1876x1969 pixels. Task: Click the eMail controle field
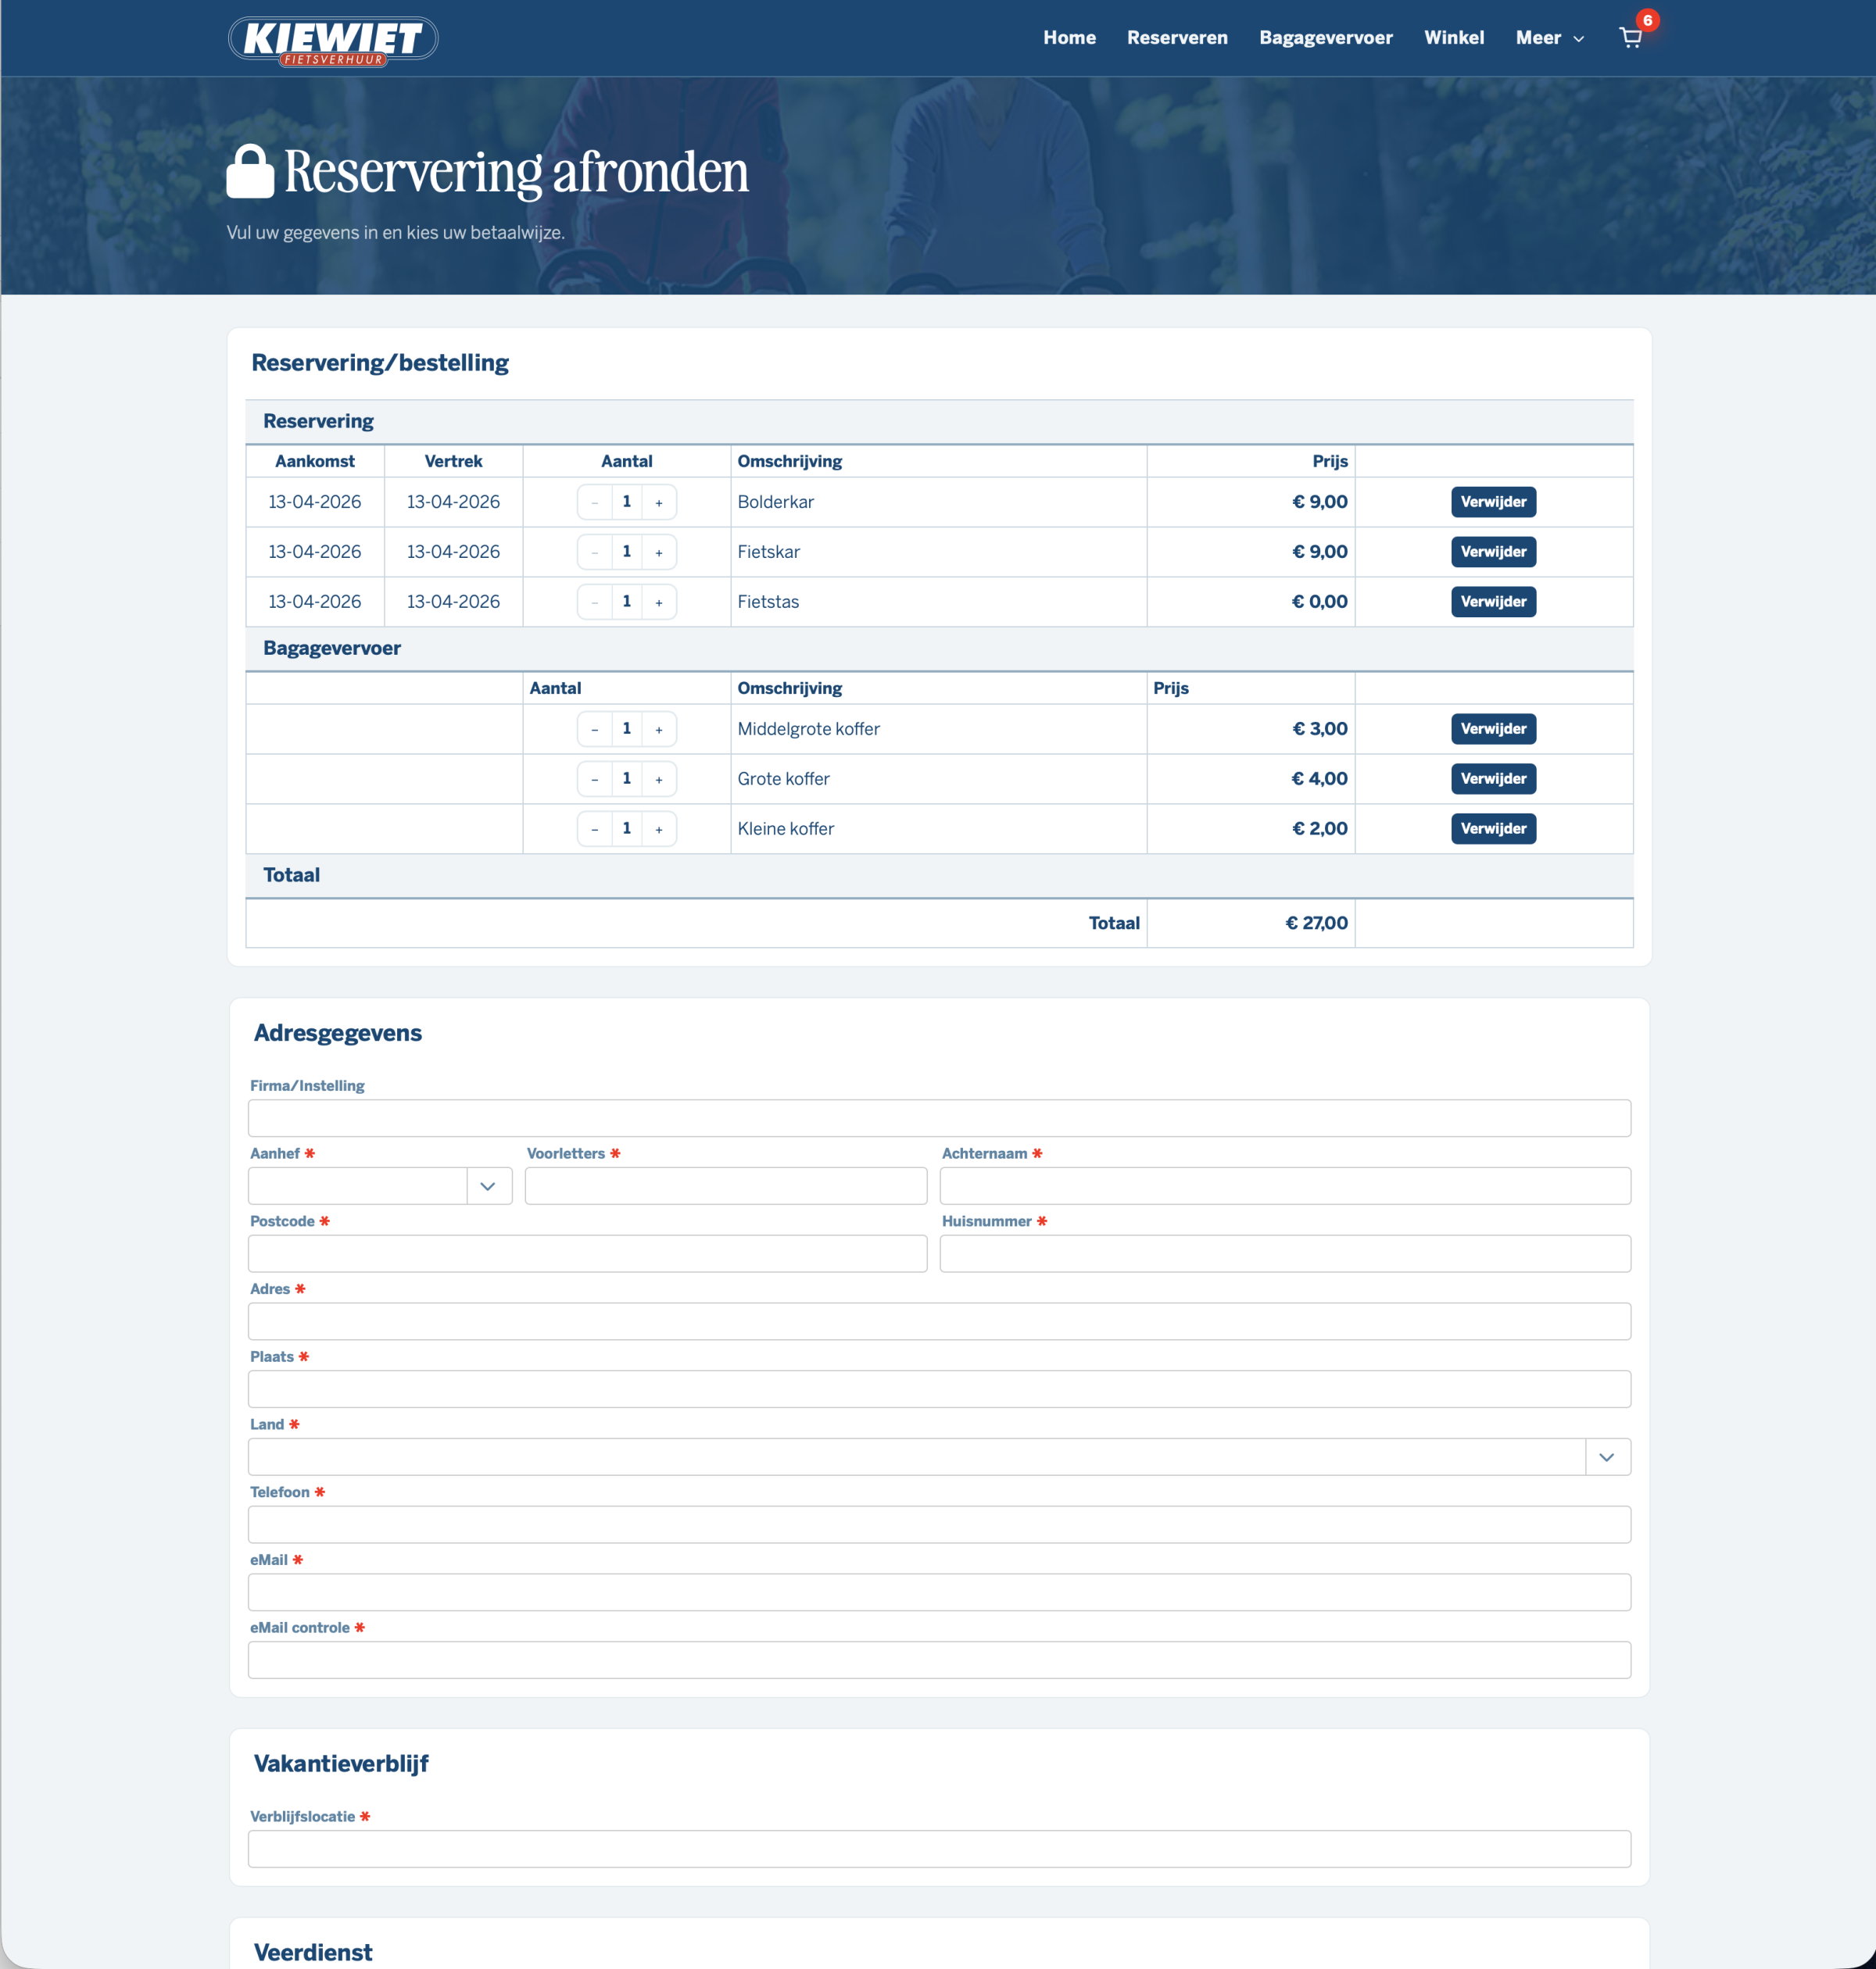(939, 1659)
